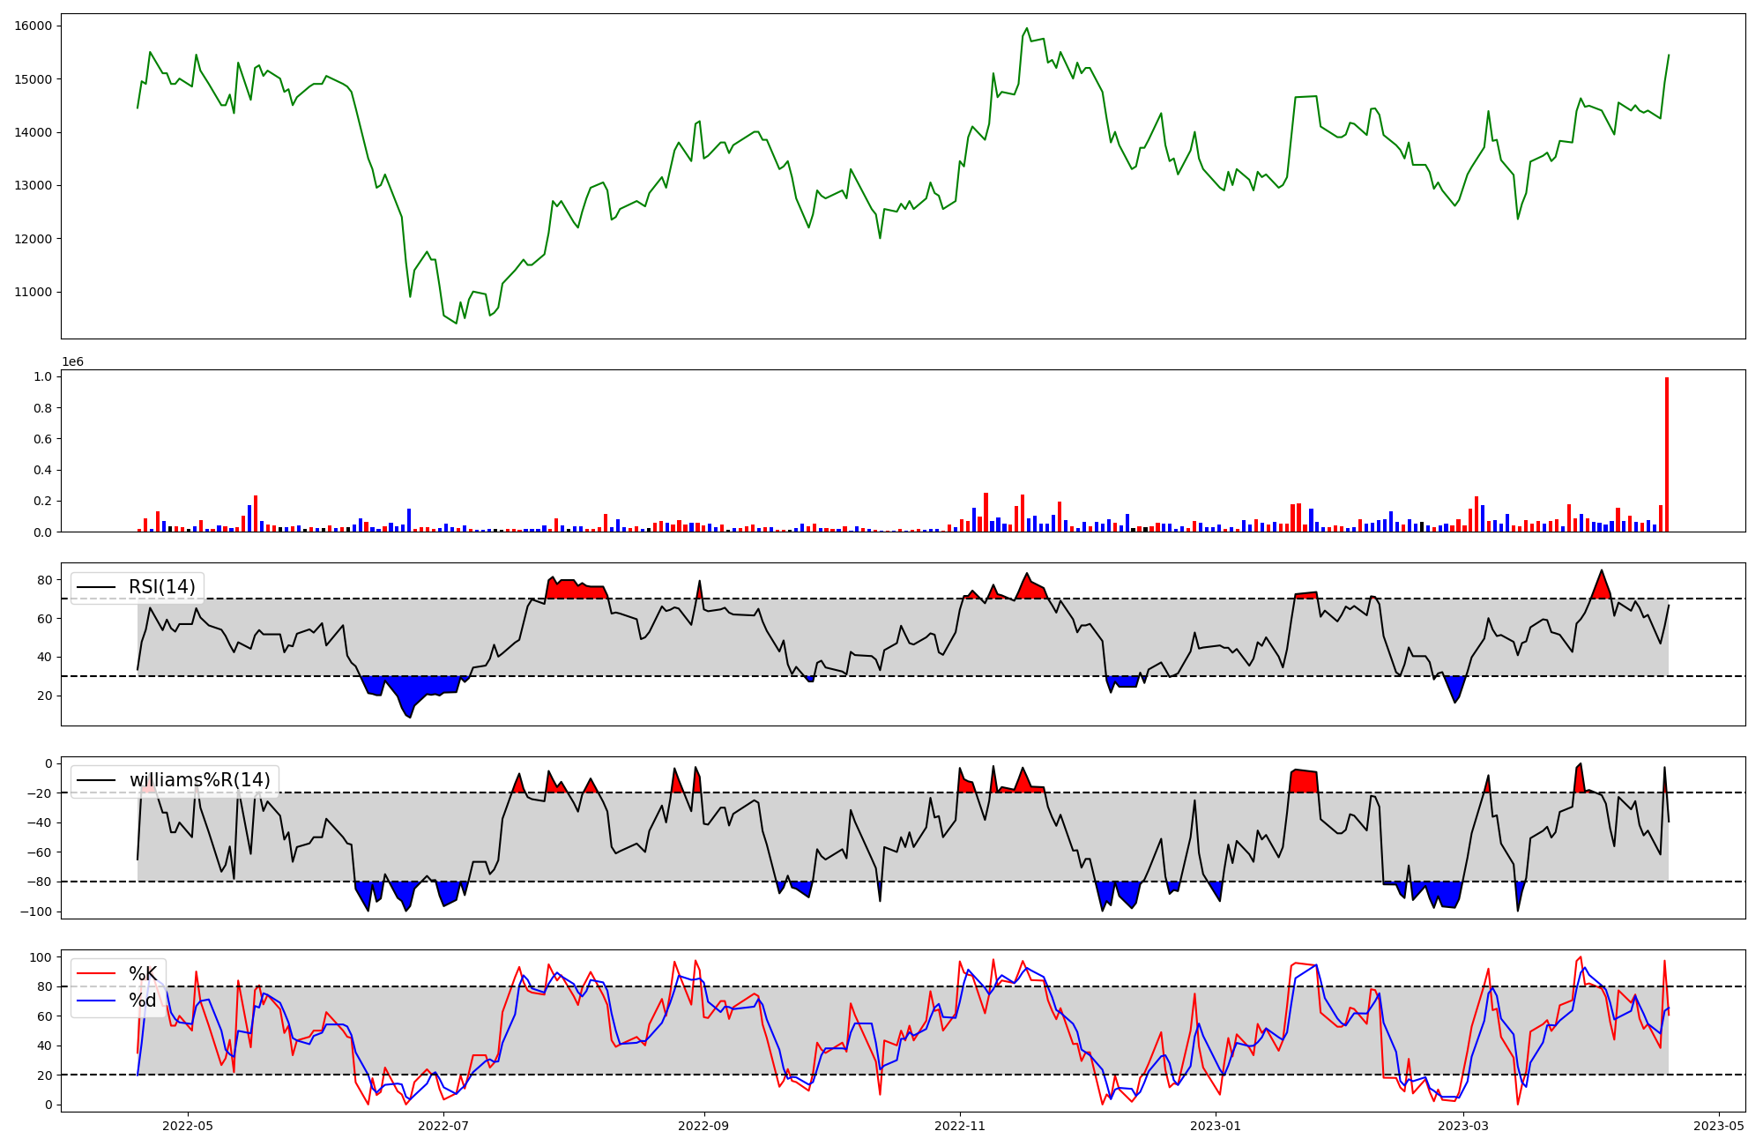Click the RSI(14) legend label

(x=162, y=587)
